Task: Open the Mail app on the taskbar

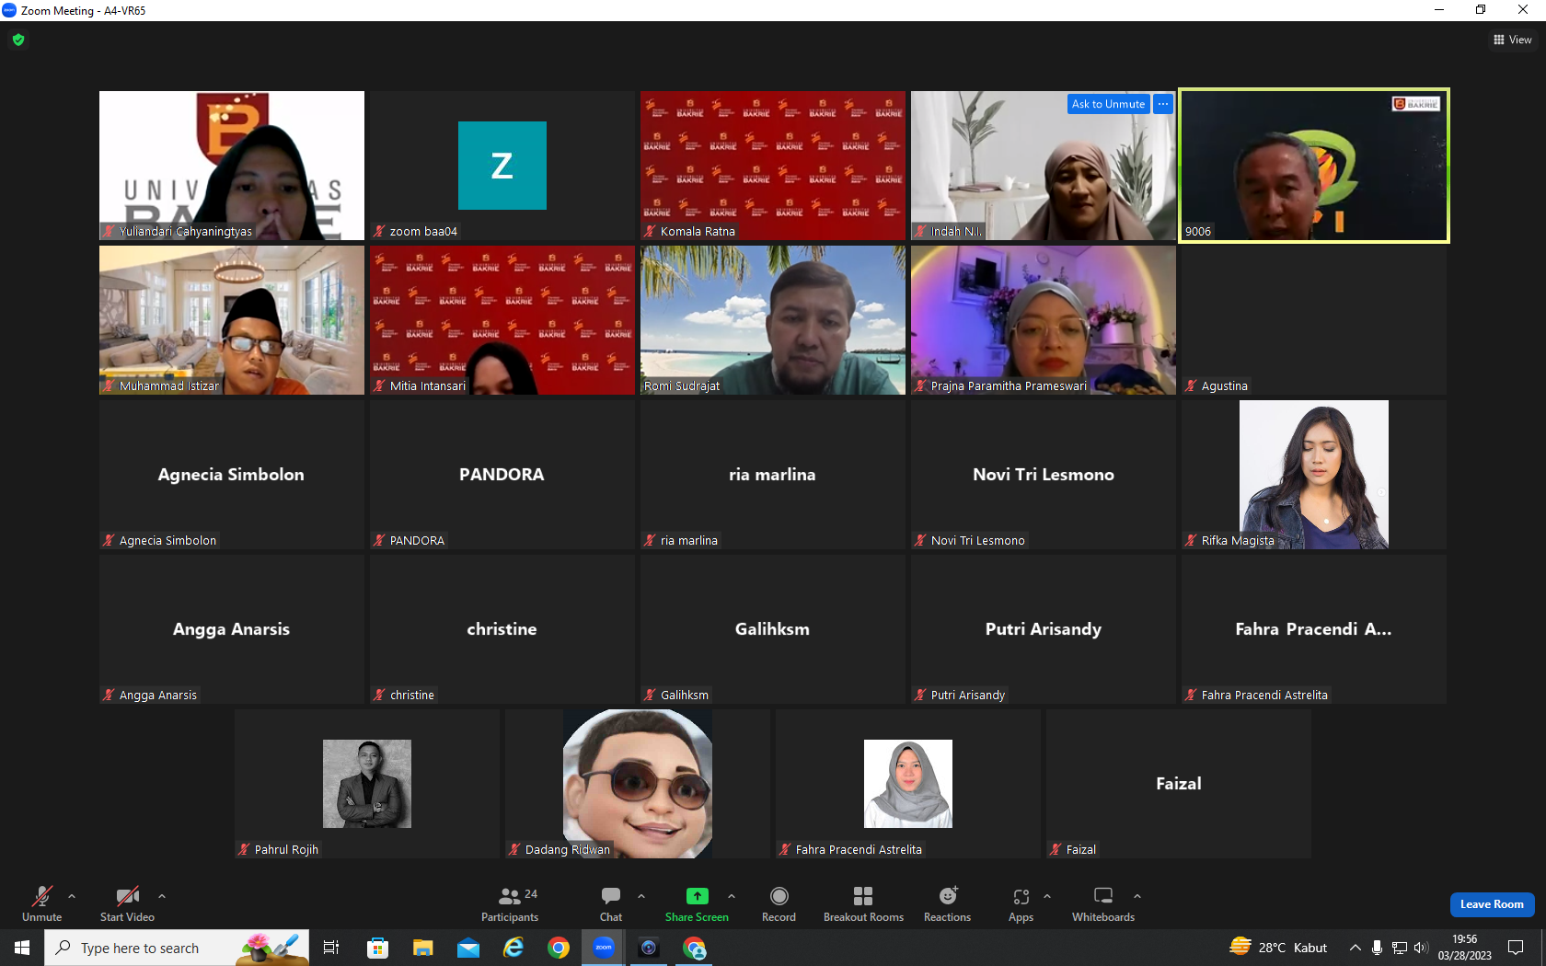Action: coord(468,948)
